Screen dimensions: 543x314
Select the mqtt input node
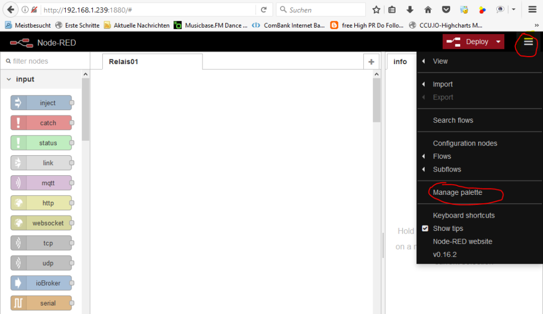click(41, 183)
